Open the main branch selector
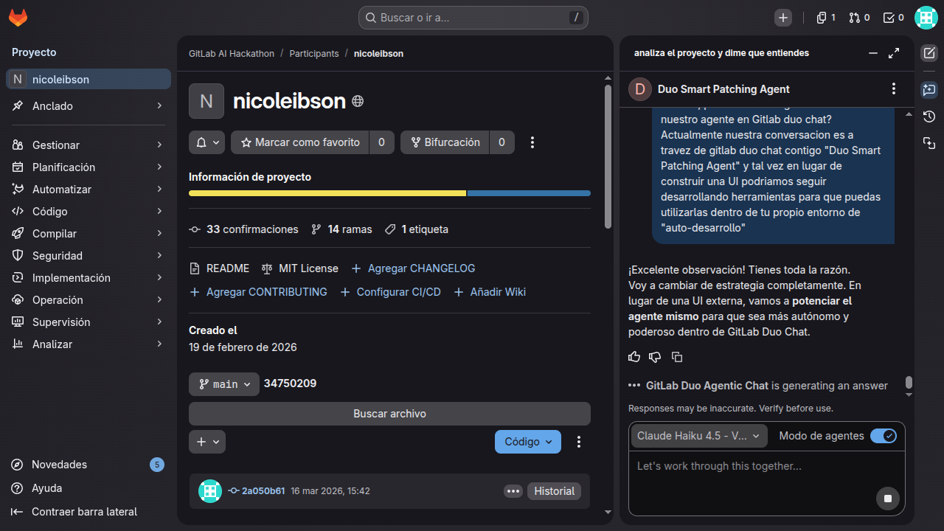This screenshot has height=531, width=944. coord(224,384)
